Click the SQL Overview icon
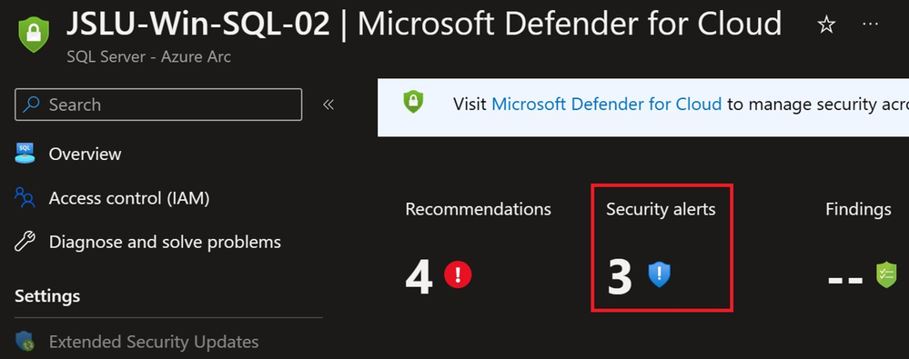The height and width of the screenshot is (359, 909). 25,154
